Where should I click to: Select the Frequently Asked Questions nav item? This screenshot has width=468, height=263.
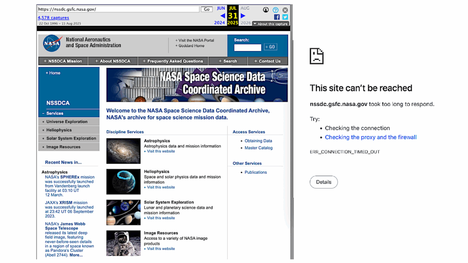tap(172, 61)
